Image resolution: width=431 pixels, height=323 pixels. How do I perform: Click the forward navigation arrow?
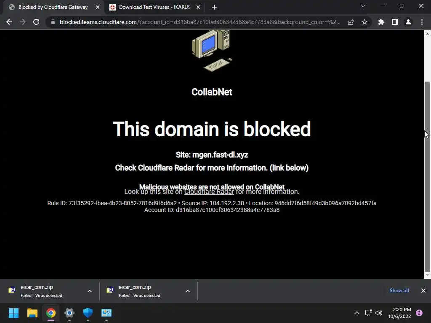[23, 22]
